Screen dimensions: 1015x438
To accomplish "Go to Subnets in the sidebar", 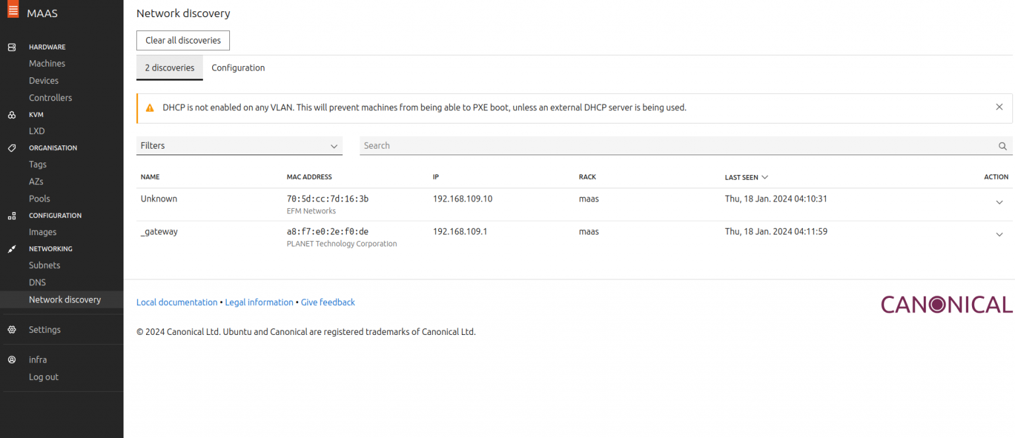I will tap(44, 266).
